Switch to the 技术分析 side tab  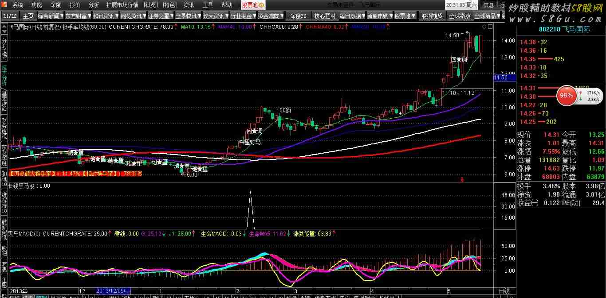tap(4, 75)
